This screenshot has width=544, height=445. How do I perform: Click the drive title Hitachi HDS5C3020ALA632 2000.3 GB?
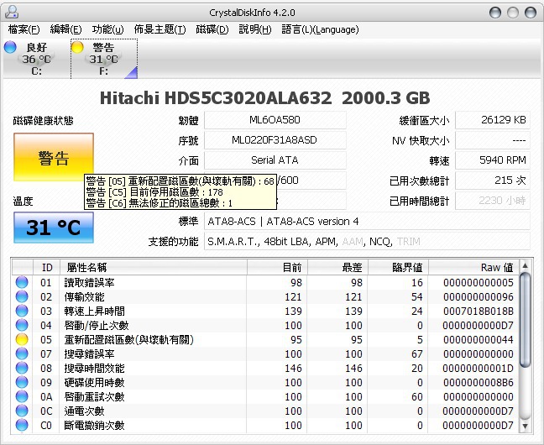click(x=265, y=98)
